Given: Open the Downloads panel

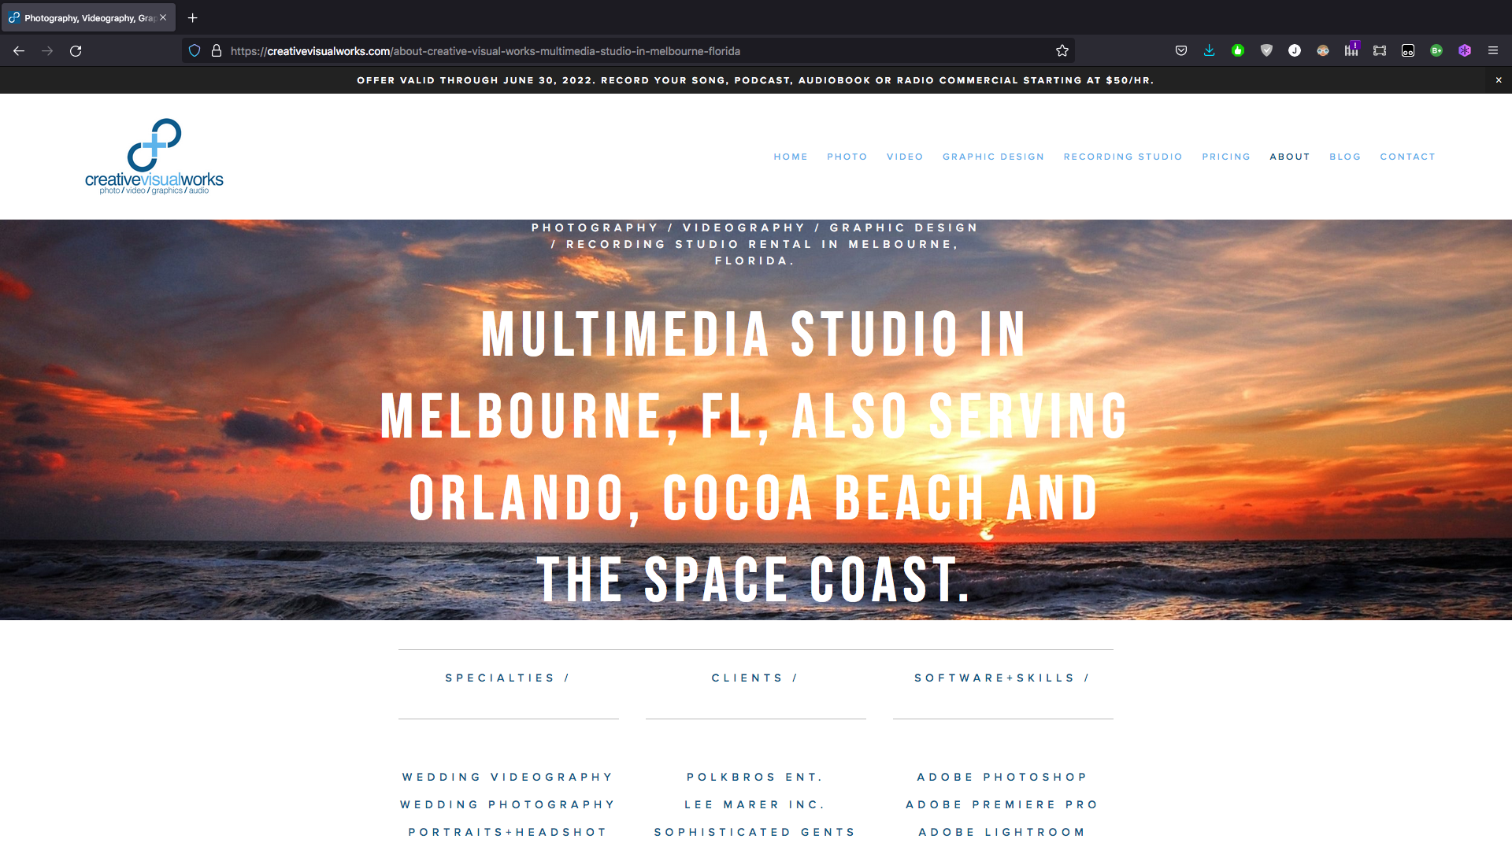Looking at the screenshot, I should [1210, 51].
